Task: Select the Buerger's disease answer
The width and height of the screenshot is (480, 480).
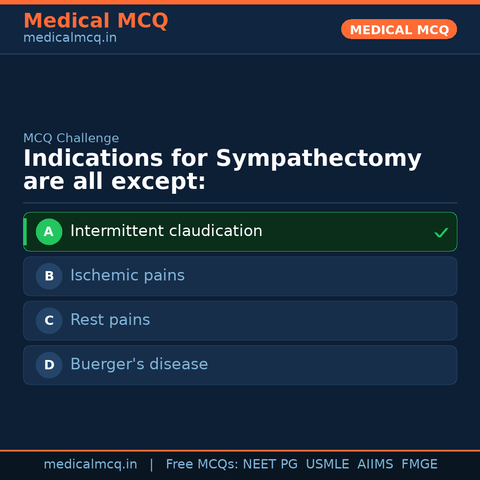Action: [x=139, y=364]
